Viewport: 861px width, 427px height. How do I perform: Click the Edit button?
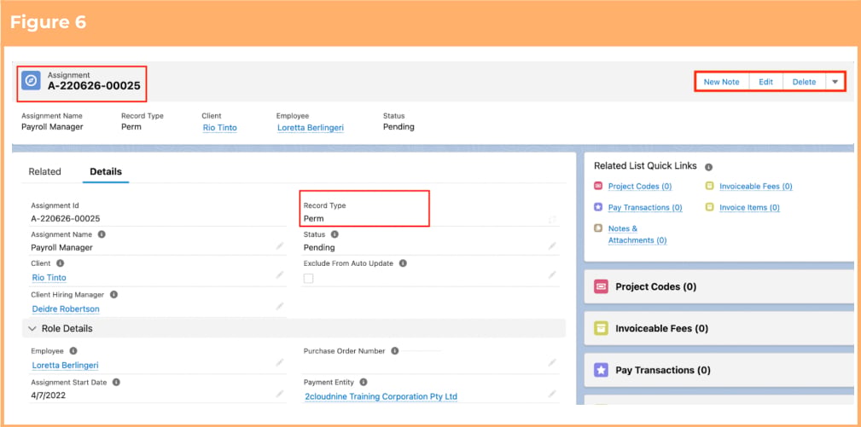coord(766,82)
